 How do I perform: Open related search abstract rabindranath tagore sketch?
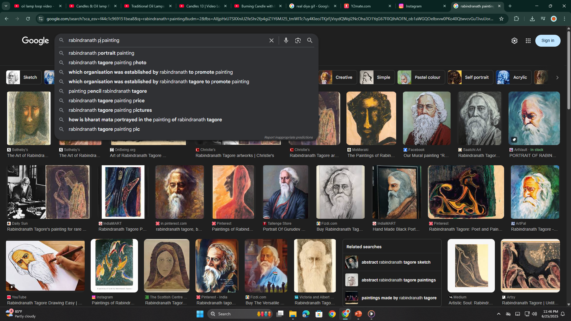392,262
